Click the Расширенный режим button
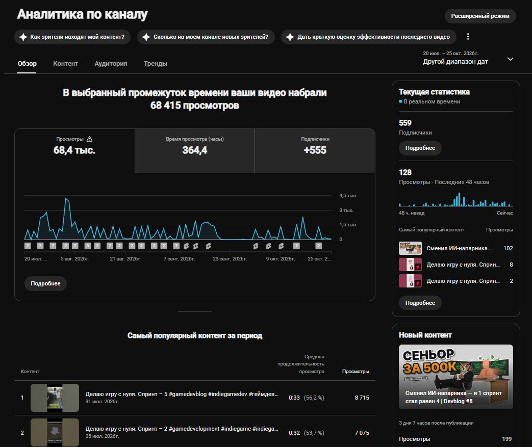Viewport: 532px width, 447px height. click(480, 16)
